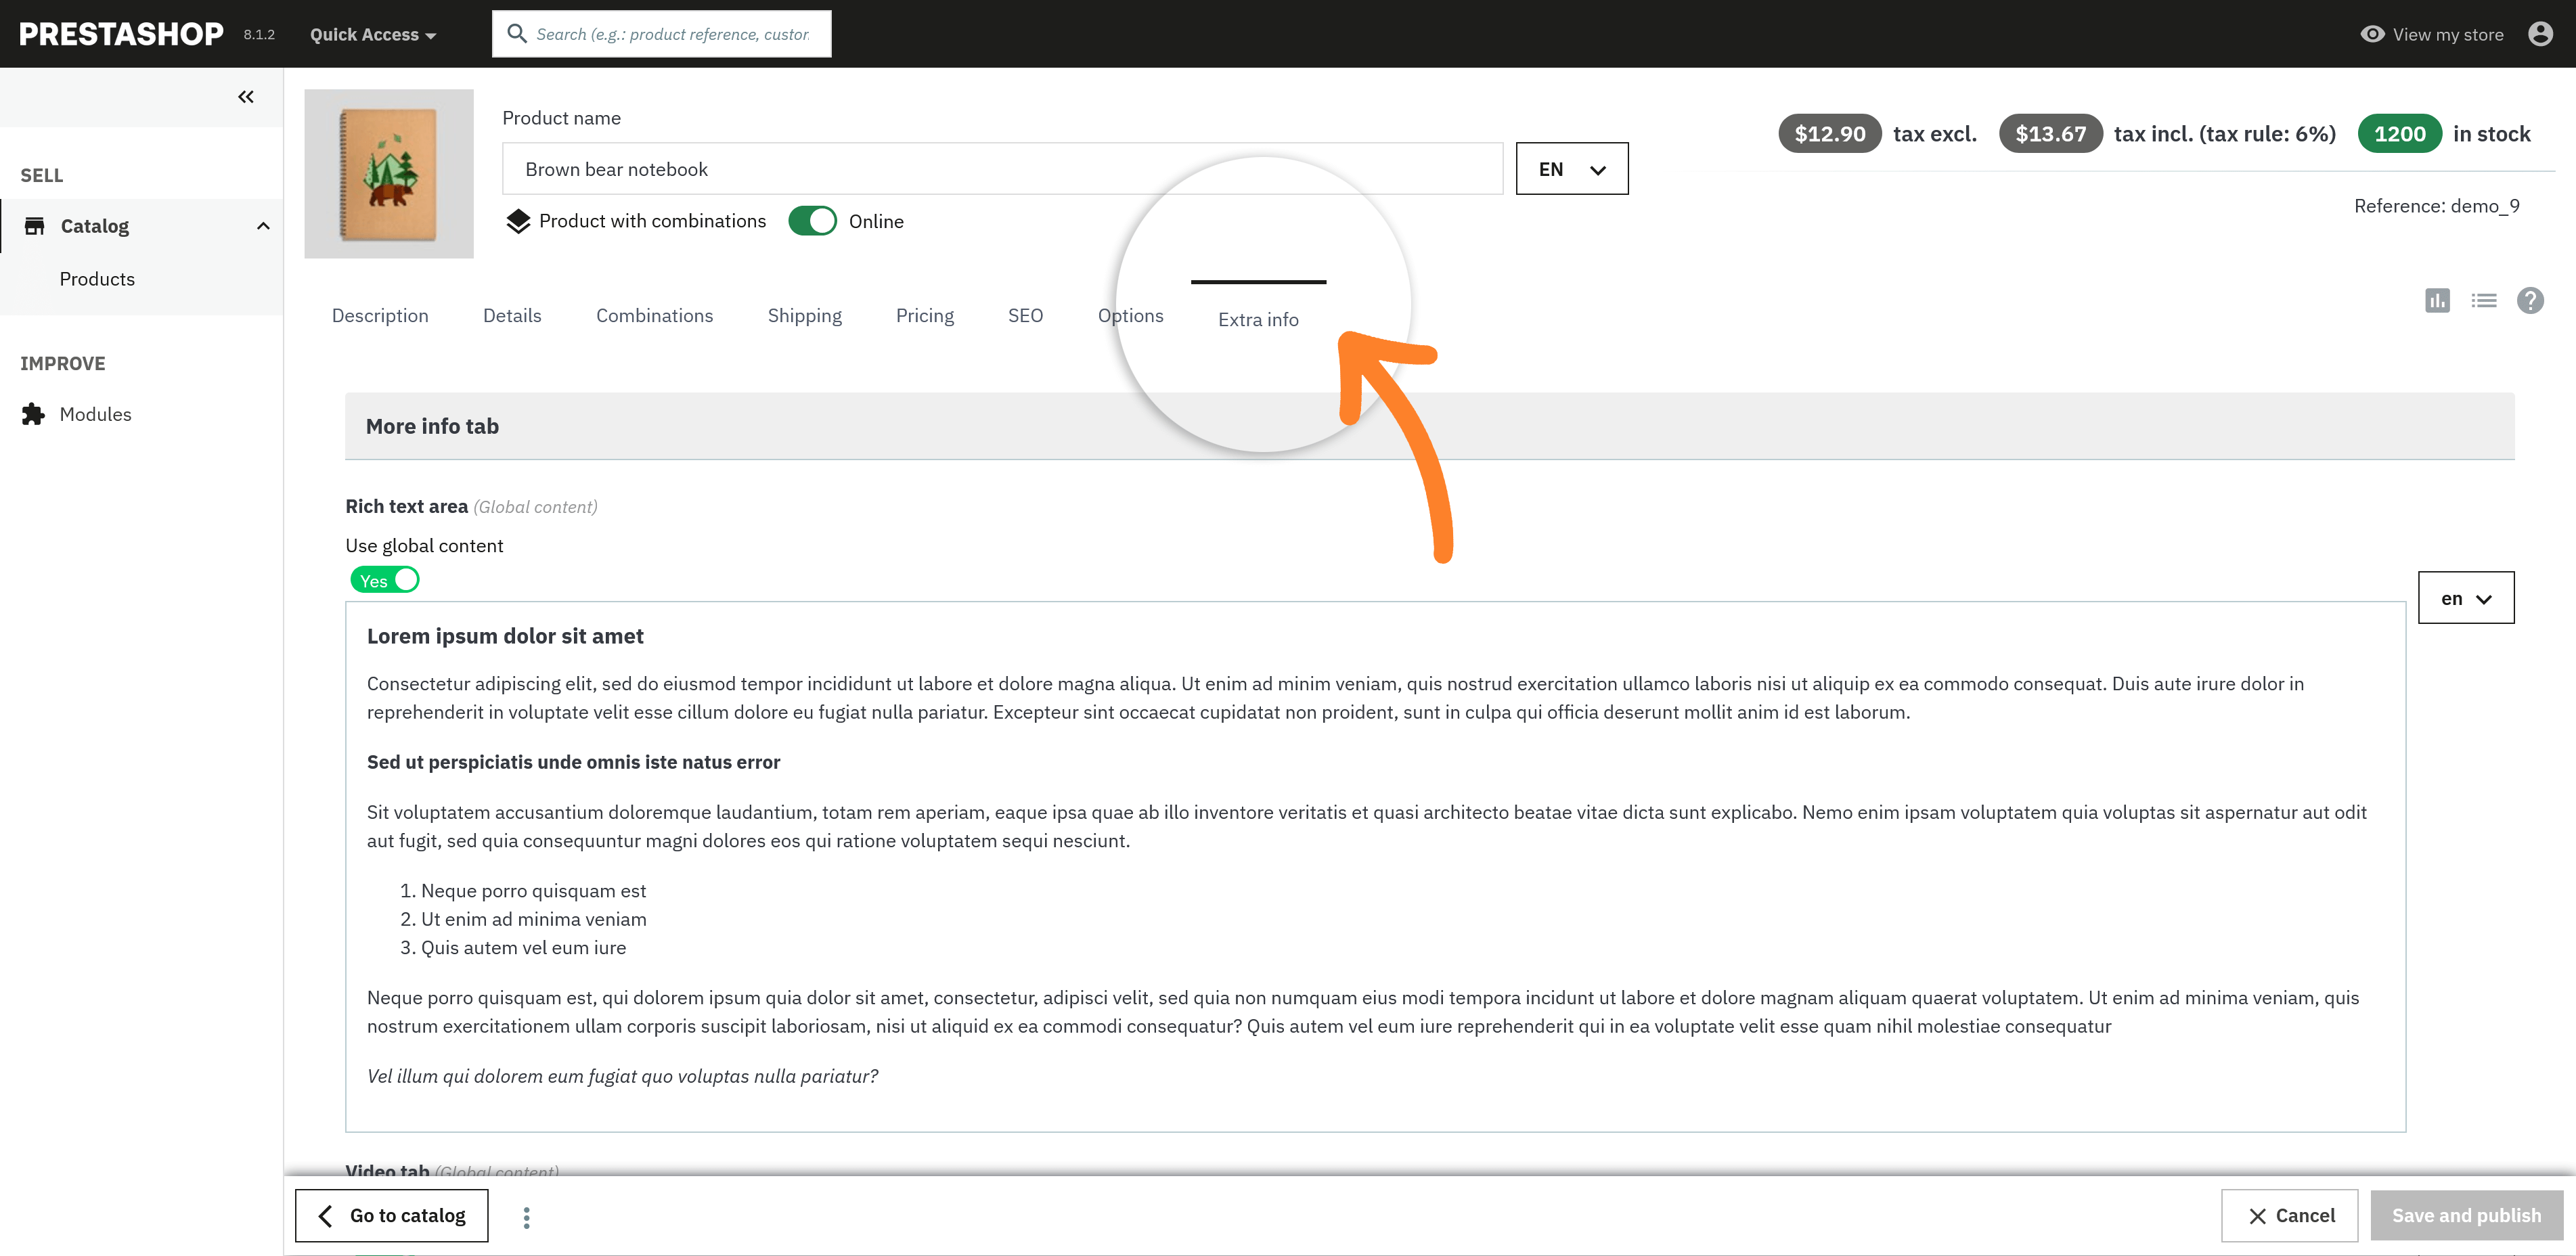This screenshot has width=2576, height=1256.
Task: Click inside the rich text content area
Action: coord(1375,866)
